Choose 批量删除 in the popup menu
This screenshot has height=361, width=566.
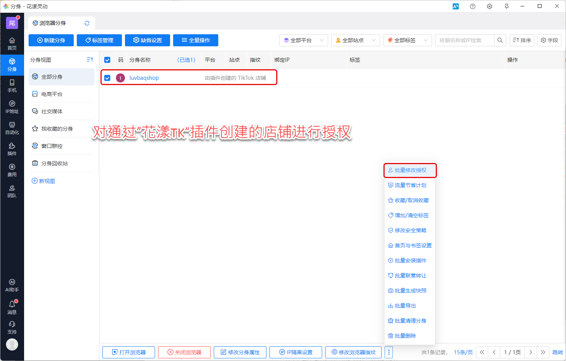point(405,336)
